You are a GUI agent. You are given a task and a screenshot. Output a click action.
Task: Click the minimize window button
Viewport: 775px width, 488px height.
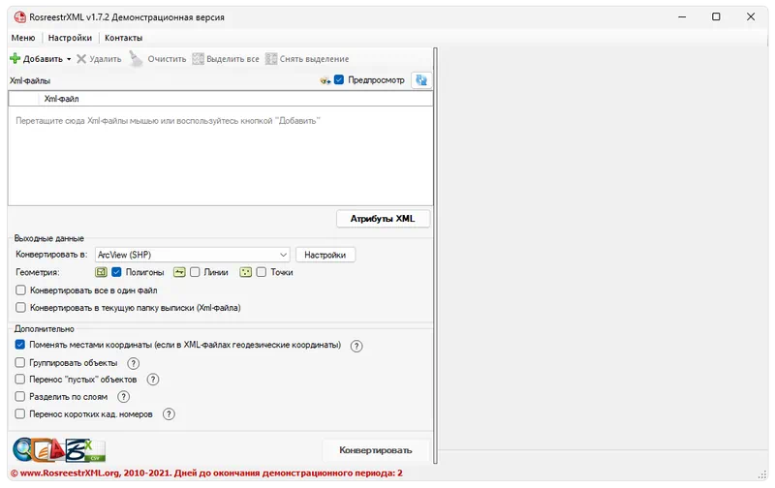coord(682,16)
